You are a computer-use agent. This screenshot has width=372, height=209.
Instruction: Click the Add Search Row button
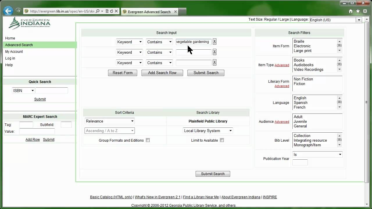[x=162, y=73]
